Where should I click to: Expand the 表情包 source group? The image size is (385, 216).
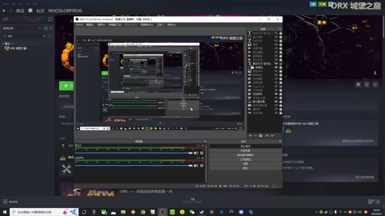click(x=249, y=67)
